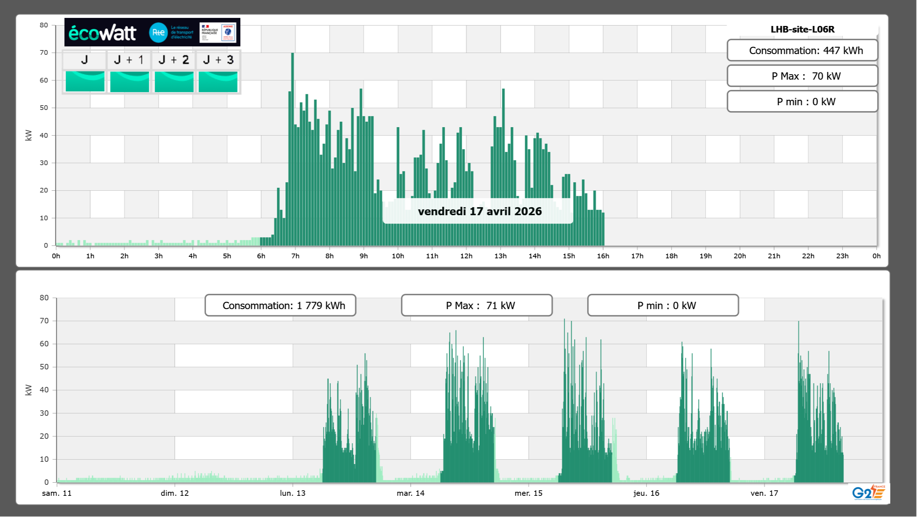Screen dimensions: 917x517
Task: Click the LHB-site-L06R title
Action: 802,29
